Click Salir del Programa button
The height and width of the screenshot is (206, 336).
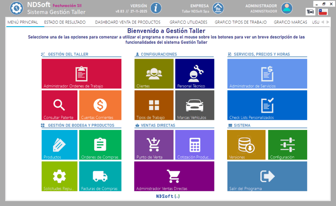pyautogui.click(x=267, y=176)
